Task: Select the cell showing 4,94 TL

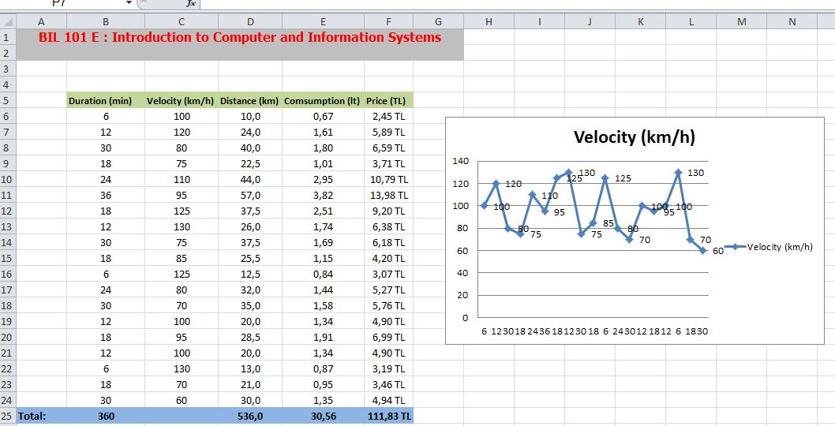Action: click(x=389, y=401)
